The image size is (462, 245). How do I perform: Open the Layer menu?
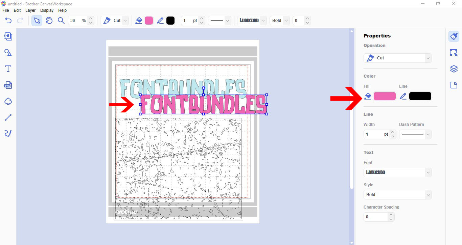tap(30, 10)
